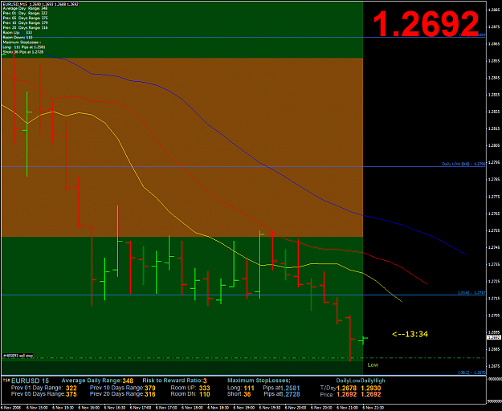This screenshot has height=411, width=502.
Task: Click the '[-38.2] - 1.2678' level label
Action: (x=471, y=372)
